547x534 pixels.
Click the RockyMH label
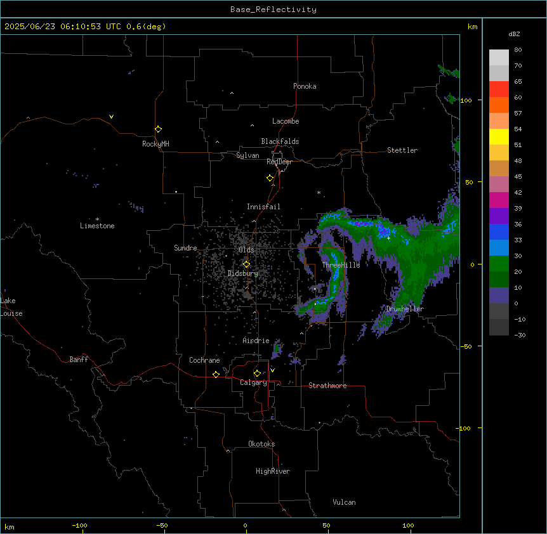(155, 144)
